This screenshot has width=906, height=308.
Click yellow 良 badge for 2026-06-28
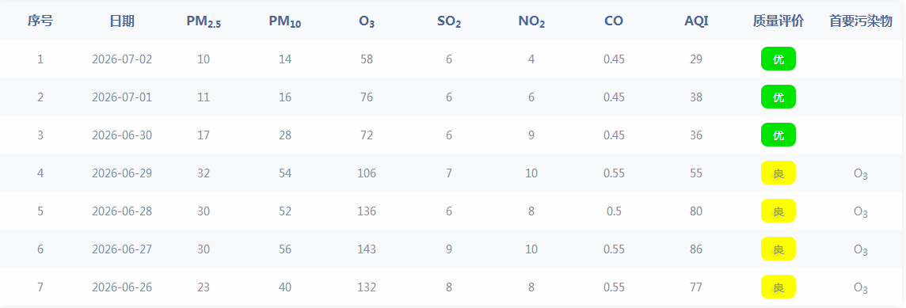[778, 211]
